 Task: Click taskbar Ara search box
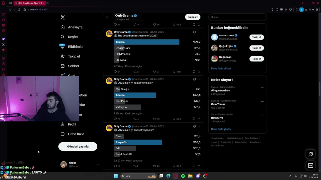(x=139, y=176)
